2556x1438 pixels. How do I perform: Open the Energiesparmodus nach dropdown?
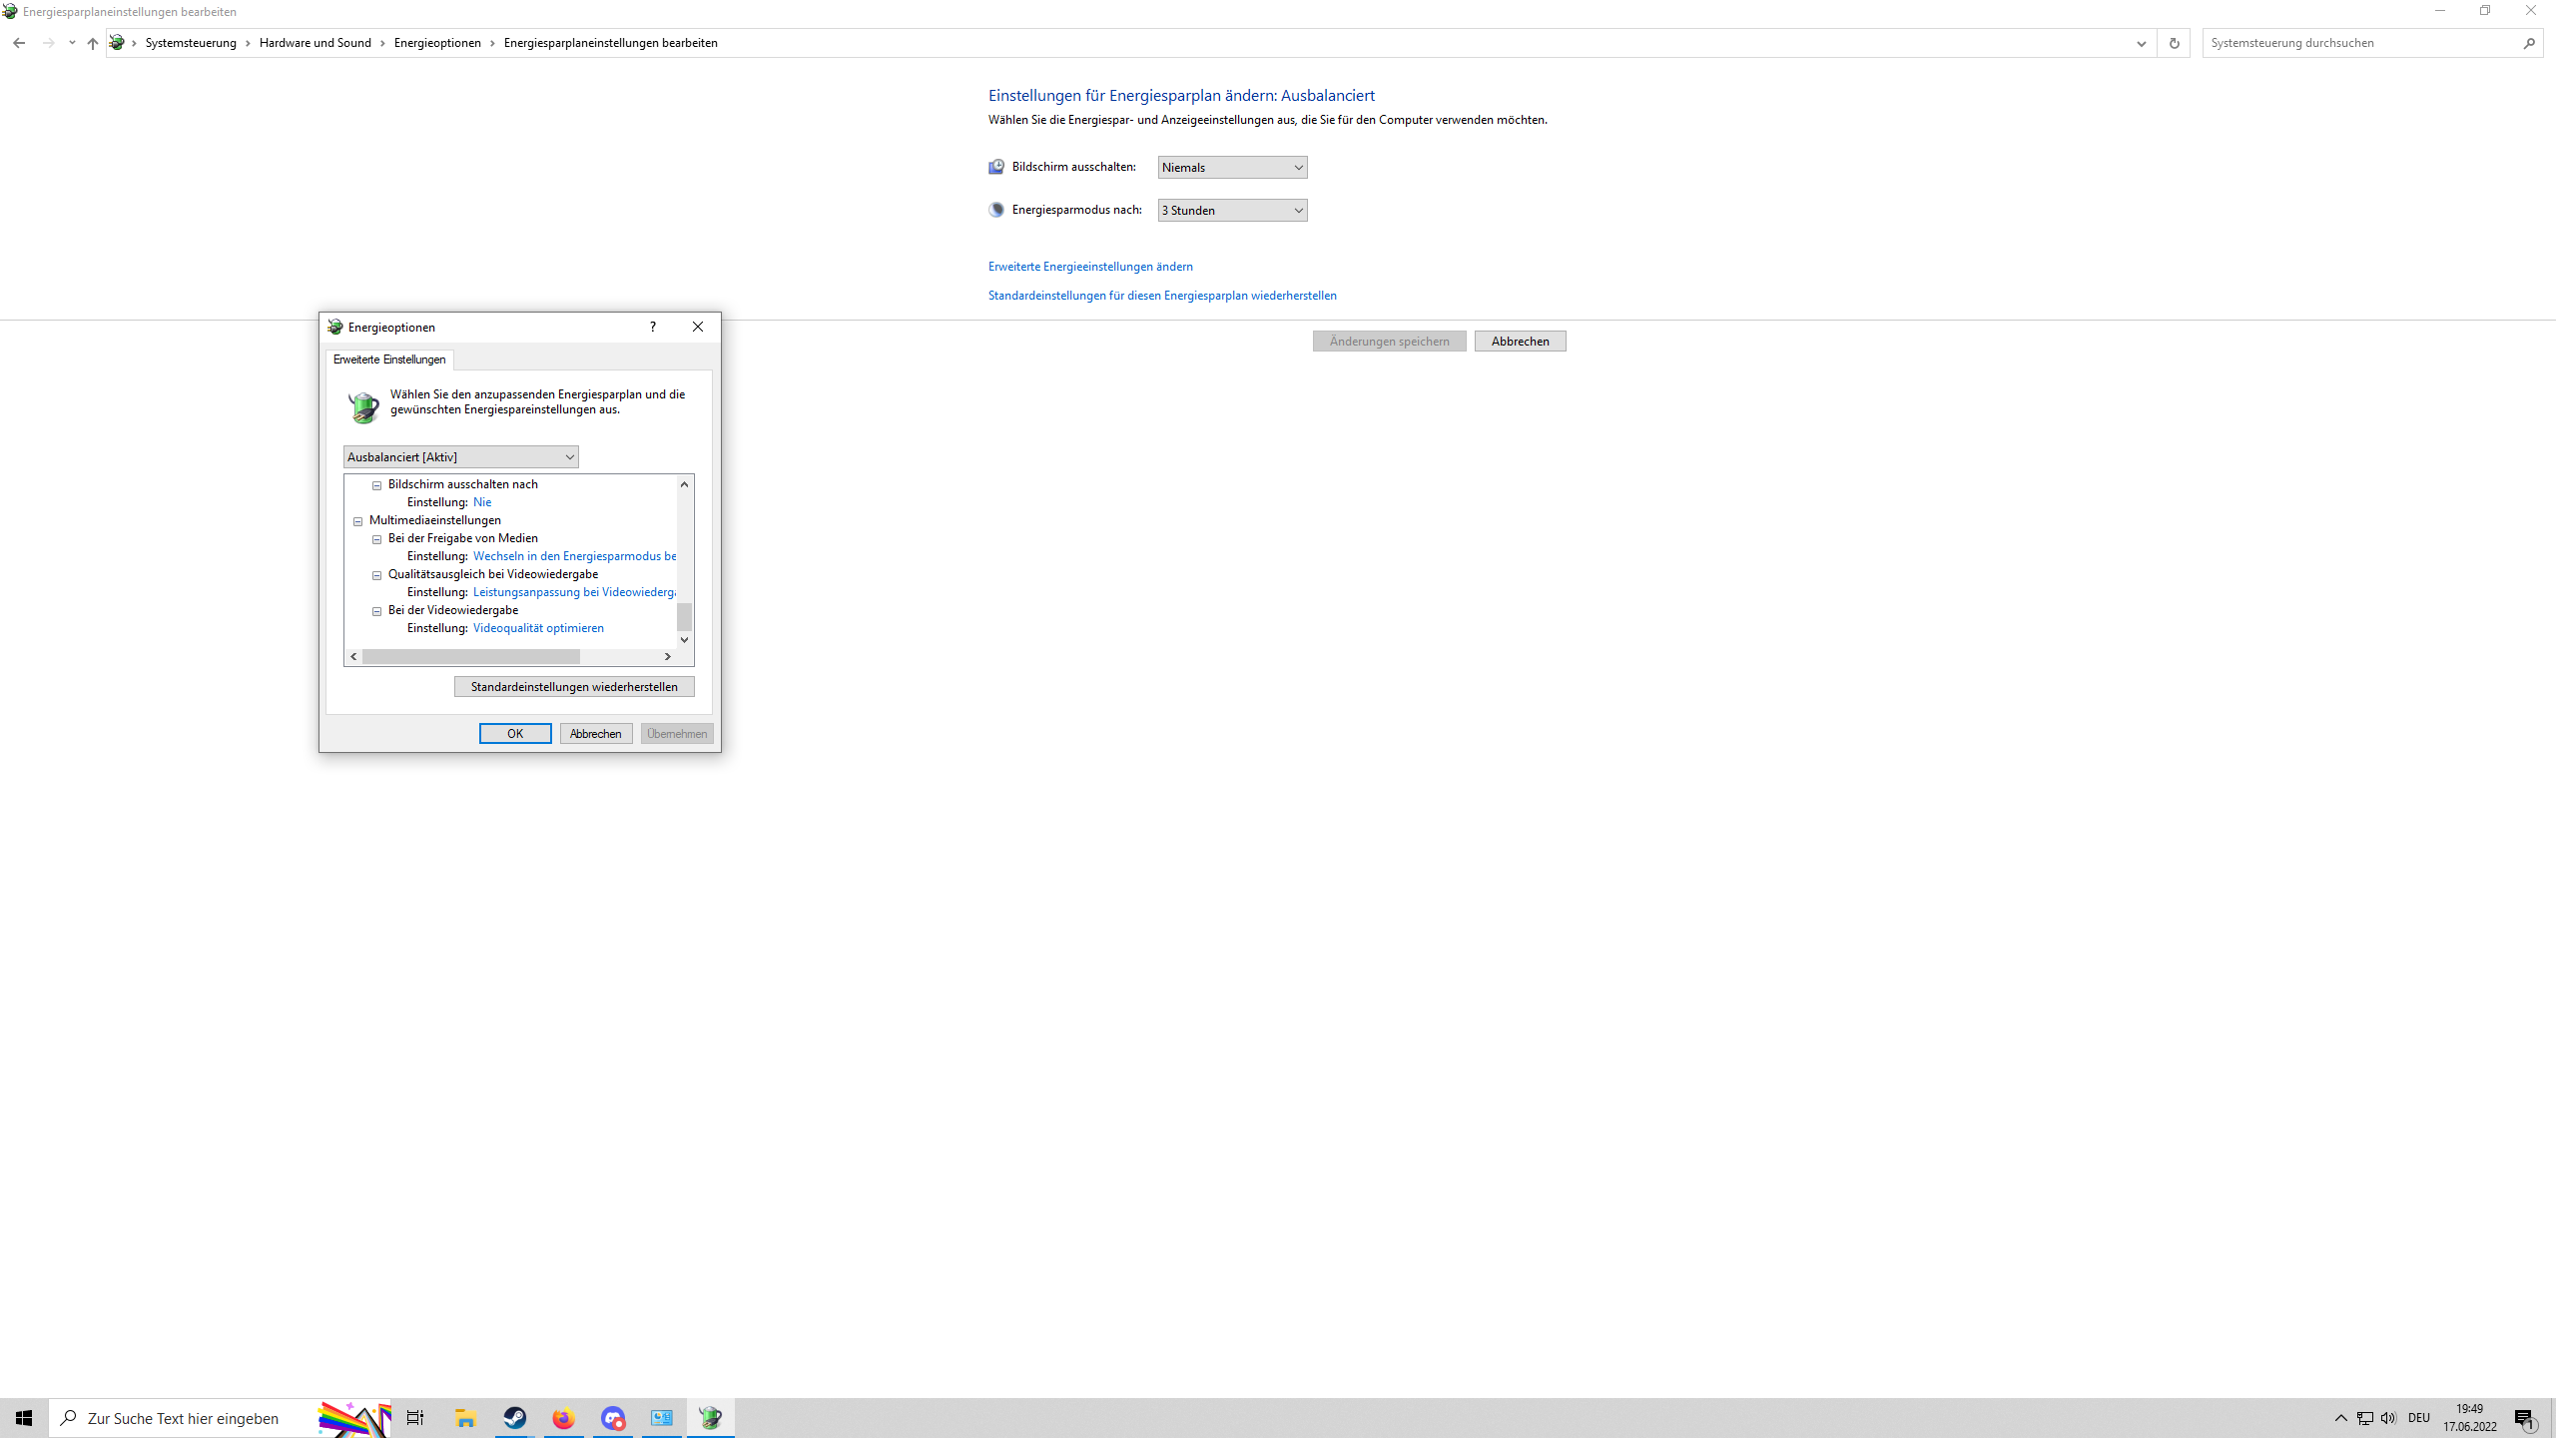pos(1232,211)
